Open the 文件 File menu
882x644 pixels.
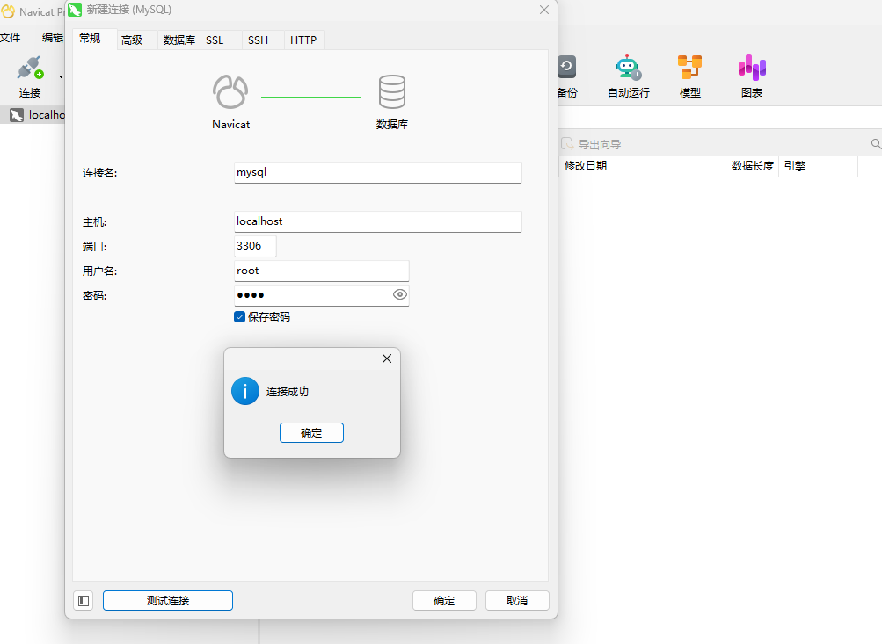[x=11, y=38]
